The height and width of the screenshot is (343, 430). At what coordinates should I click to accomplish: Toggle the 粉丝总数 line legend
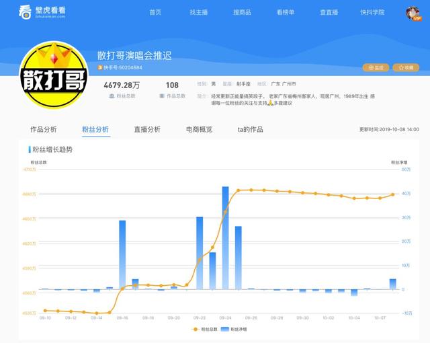tap(204, 330)
